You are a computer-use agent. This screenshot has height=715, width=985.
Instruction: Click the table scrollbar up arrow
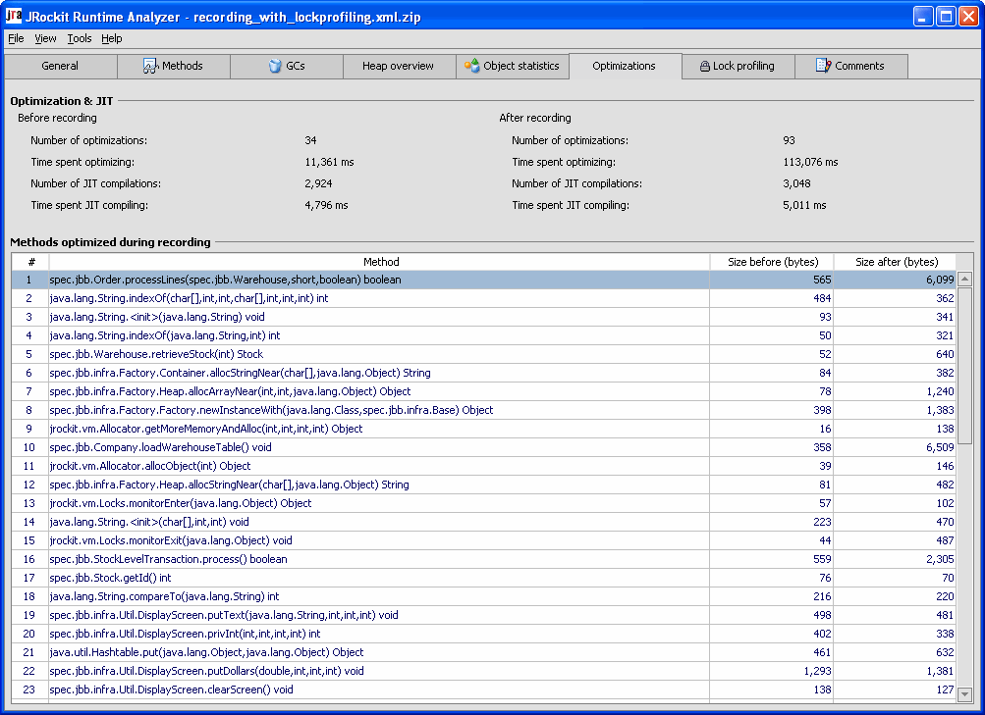tap(965, 279)
